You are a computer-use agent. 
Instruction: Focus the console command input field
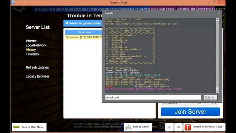(x=153, y=98)
